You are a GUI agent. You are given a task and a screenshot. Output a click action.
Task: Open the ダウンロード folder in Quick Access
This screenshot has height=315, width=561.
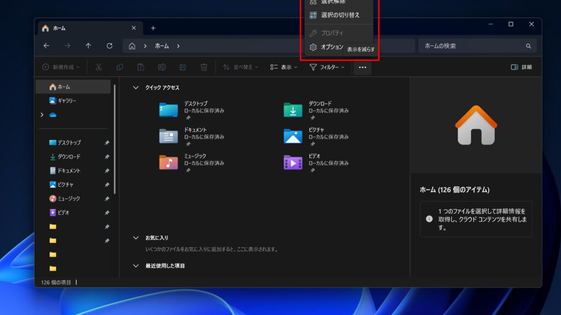(316, 109)
